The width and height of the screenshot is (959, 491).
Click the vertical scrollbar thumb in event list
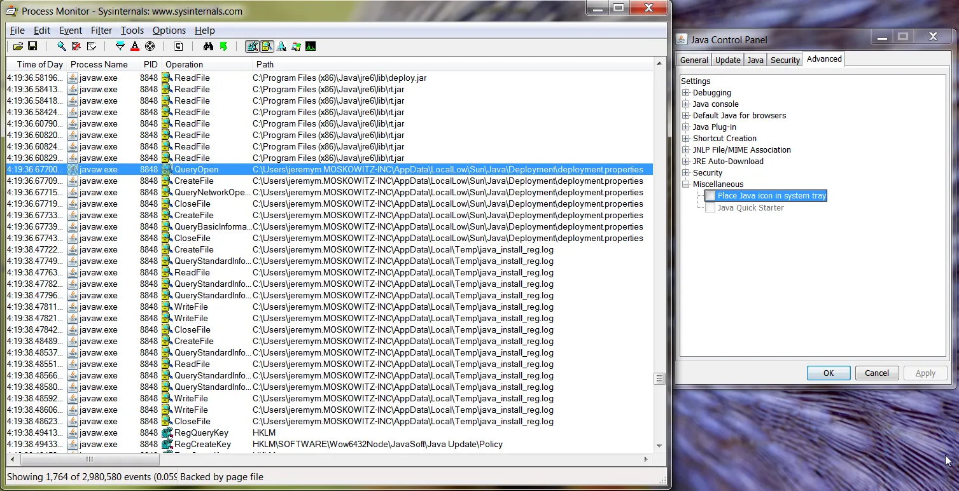pyautogui.click(x=659, y=378)
